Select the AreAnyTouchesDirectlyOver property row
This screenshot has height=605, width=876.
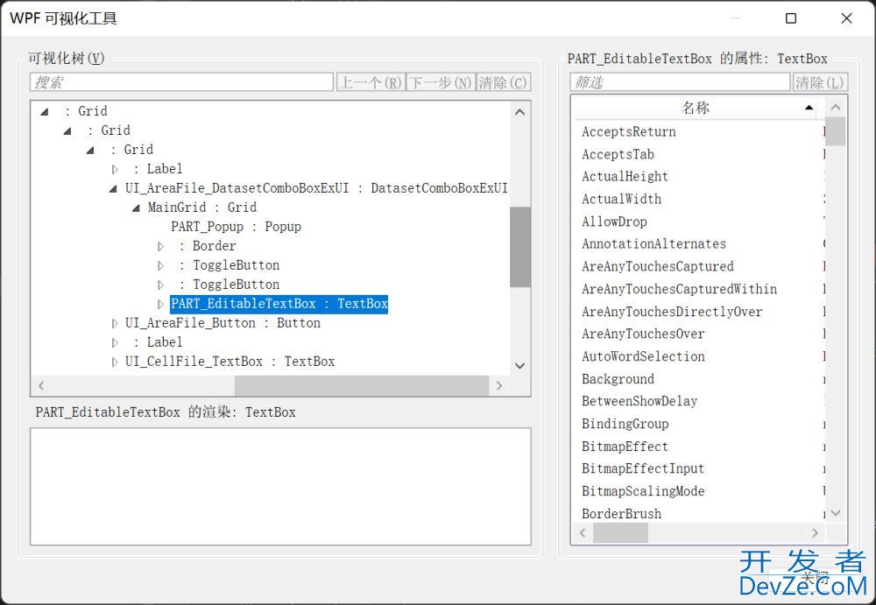pos(699,312)
